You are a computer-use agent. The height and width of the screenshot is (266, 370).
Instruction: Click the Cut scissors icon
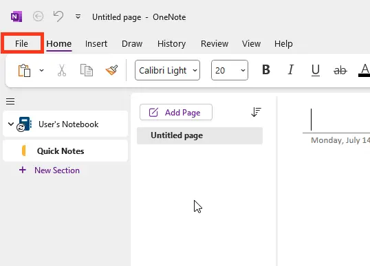click(62, 70)
